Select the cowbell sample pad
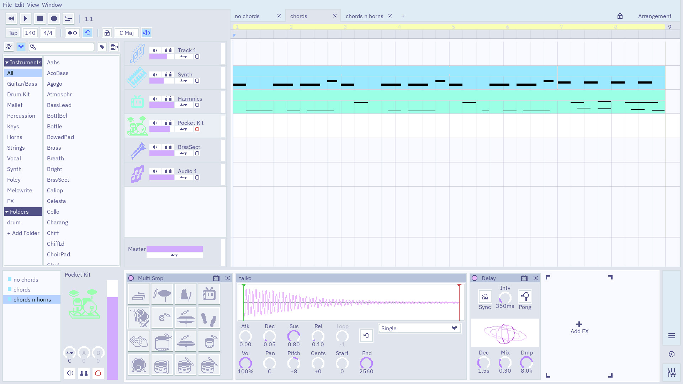 click(x=186, y=294)
